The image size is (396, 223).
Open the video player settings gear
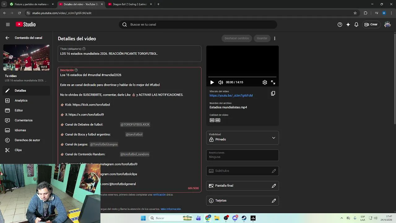[265, 82]
